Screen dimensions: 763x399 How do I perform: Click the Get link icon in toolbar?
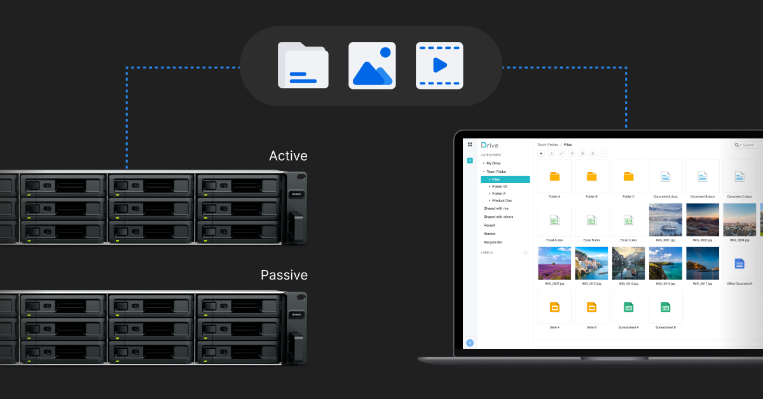click(561, 153)
